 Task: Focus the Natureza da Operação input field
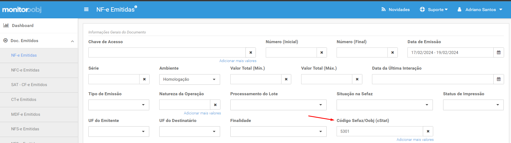coord(185,105)
